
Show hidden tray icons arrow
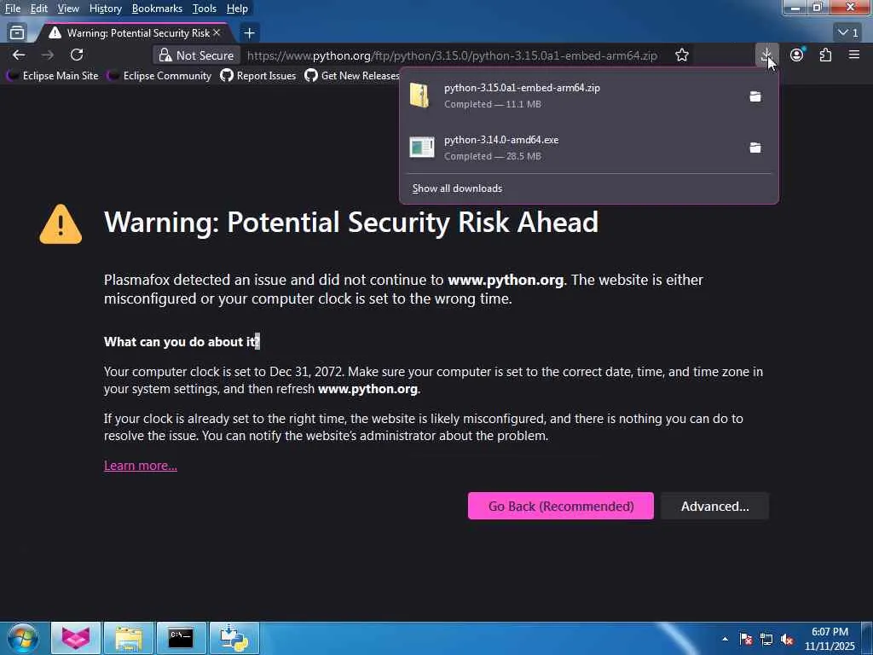[725, 639]
